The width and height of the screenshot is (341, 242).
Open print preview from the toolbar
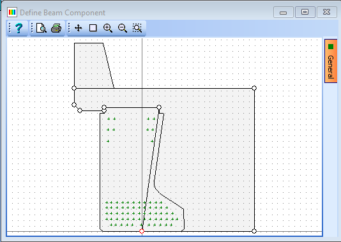(x=42, y=28)
